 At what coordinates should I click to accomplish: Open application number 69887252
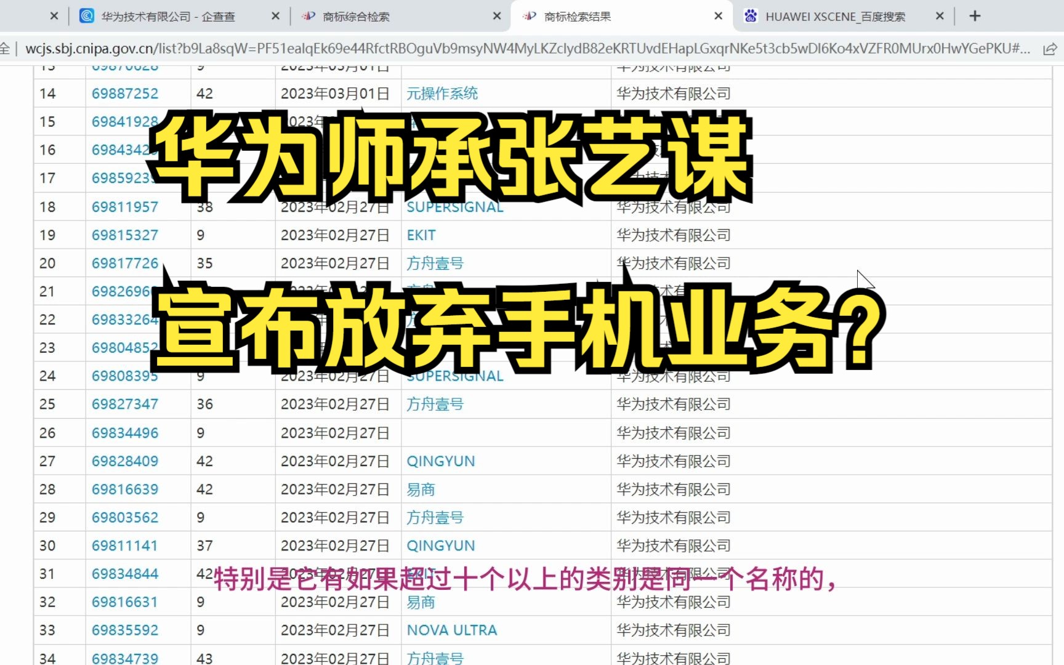[x=125, y=94]
